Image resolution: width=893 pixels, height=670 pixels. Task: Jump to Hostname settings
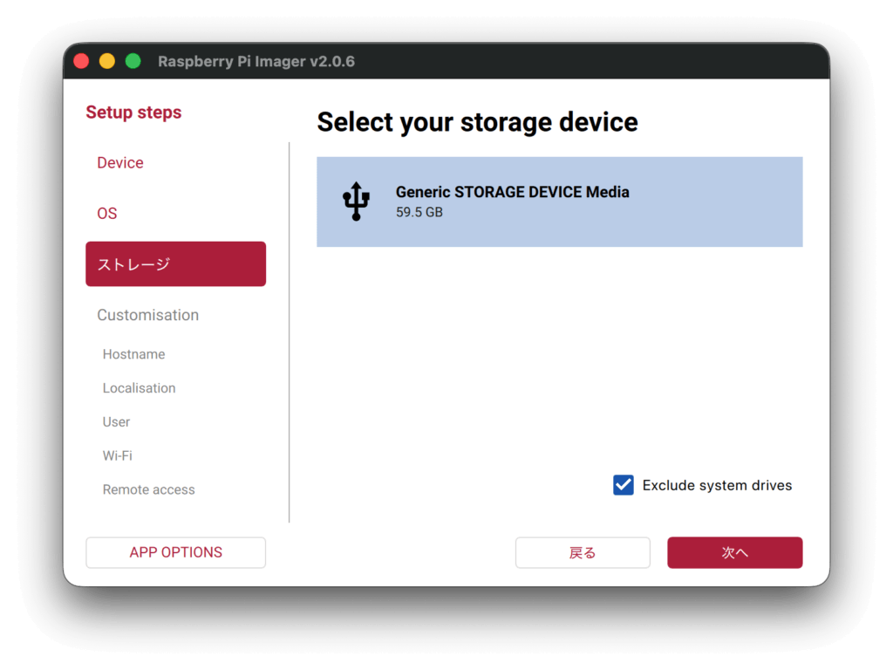tap(133, 354)
